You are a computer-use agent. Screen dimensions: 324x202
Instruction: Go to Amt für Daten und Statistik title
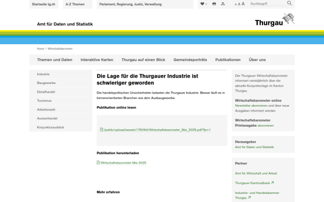click(65, 24)
